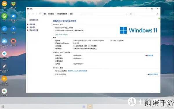Click the Change product key link
This screenshot has height=109, width=174.
[153, 74]
